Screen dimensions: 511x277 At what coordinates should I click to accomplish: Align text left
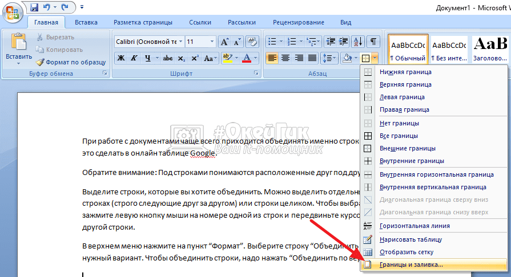pyautogui.click(x=272, y=58)
